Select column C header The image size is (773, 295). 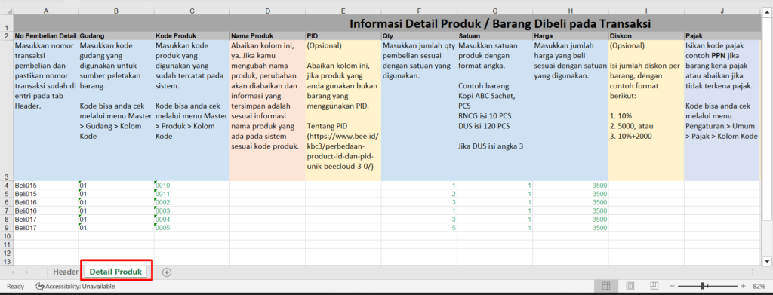pos(192,11)
